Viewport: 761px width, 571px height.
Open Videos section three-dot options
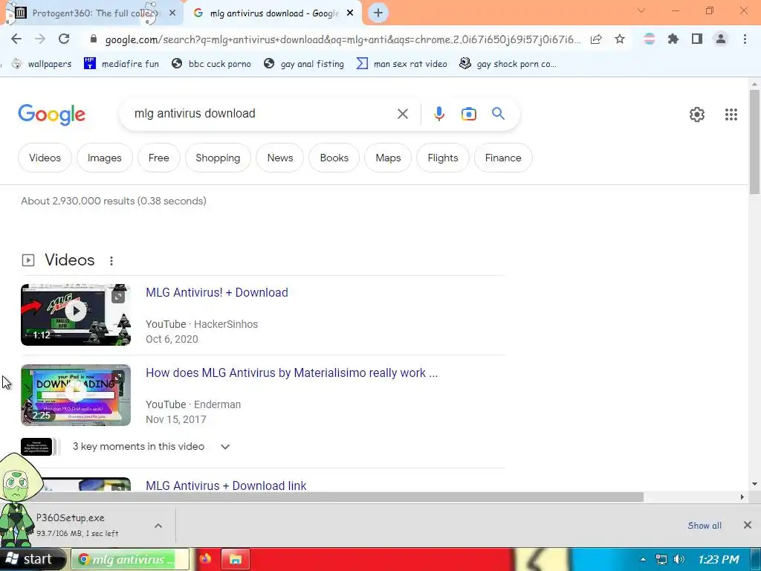111,261
